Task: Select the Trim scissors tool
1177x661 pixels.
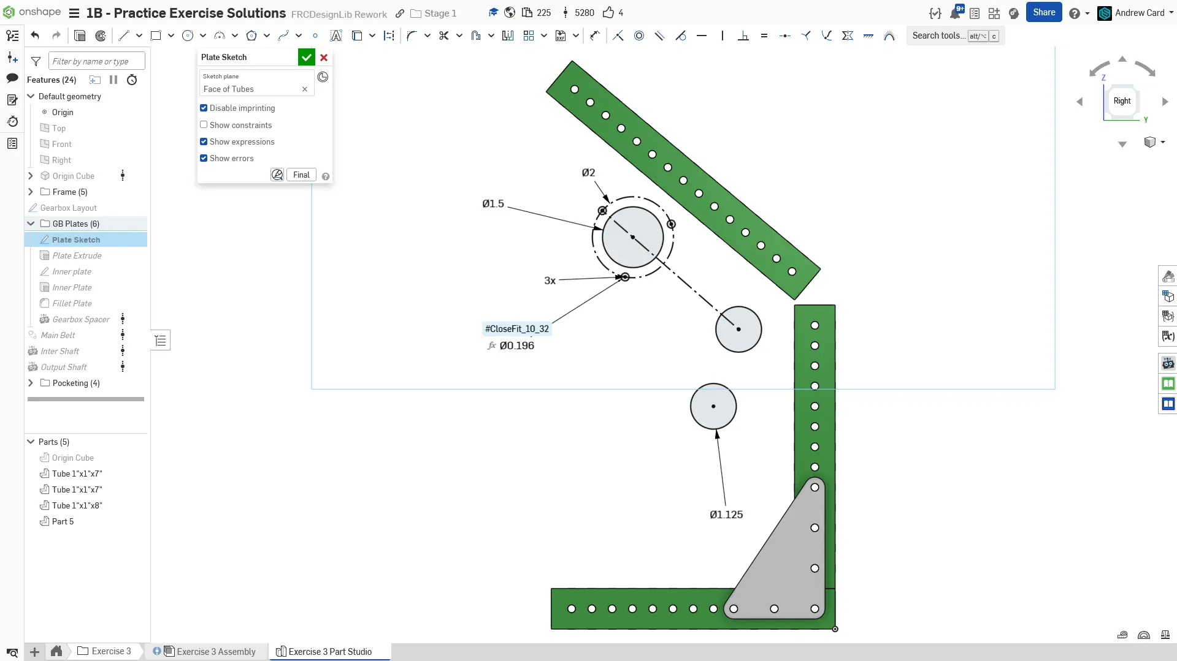Action: pyautogui.click(x=443, y=36)
